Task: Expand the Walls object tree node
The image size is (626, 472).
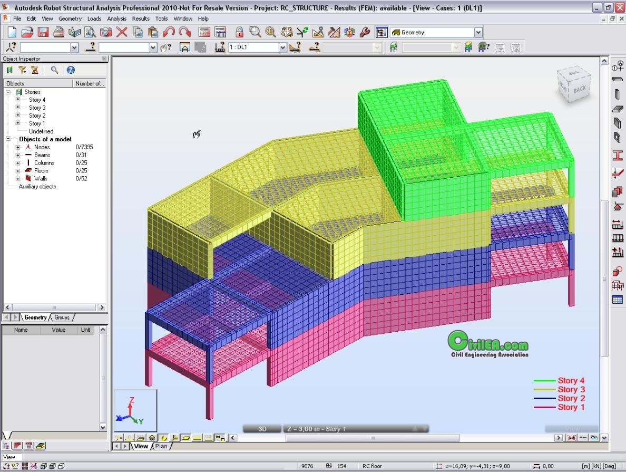Action: pyautogui.click(x=18, y=179)
